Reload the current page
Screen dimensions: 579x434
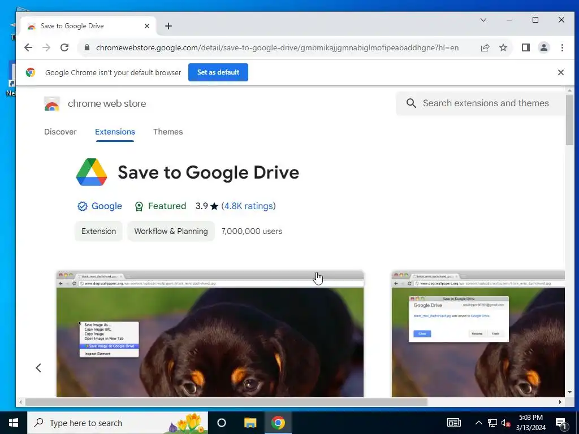coord(64,47)
